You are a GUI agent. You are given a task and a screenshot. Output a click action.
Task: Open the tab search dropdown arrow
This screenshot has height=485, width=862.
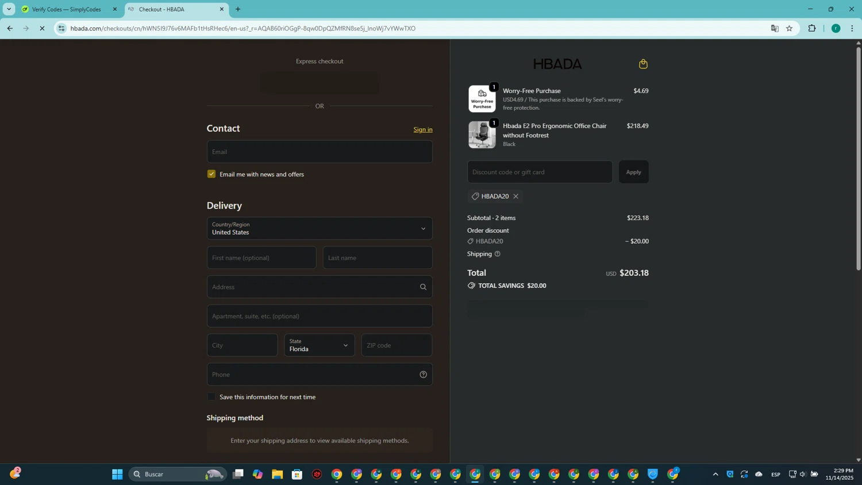point(9,9)
